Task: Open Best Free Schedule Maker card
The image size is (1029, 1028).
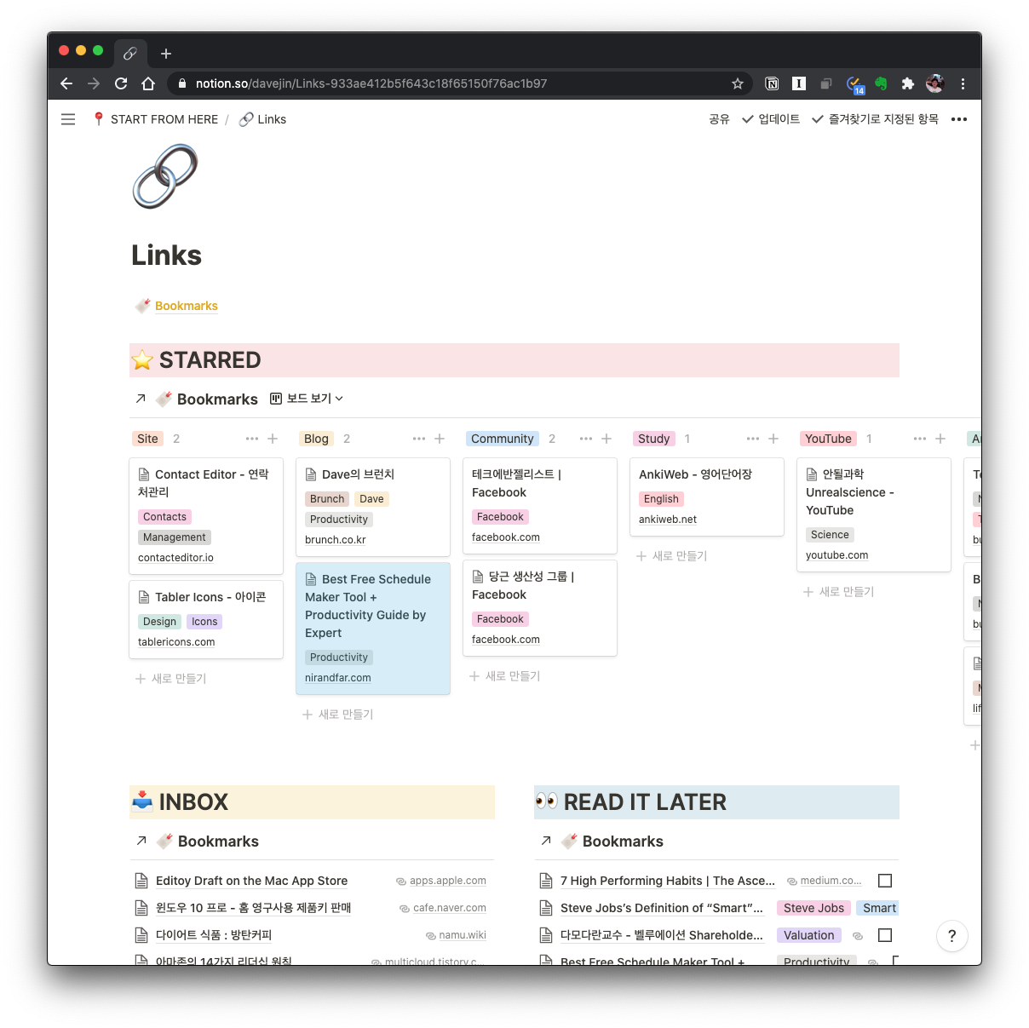Action: pos(373,629)
